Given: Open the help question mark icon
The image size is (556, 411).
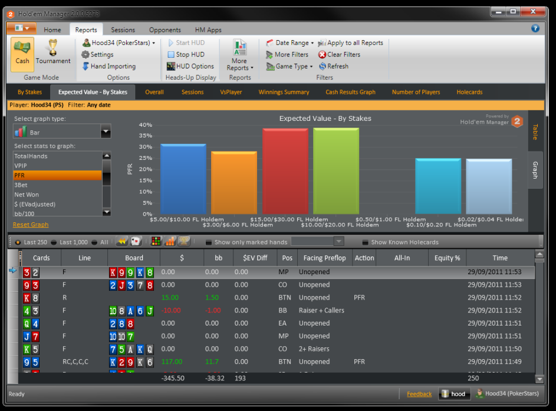Looking at the screenshot, I should [535, 28].
